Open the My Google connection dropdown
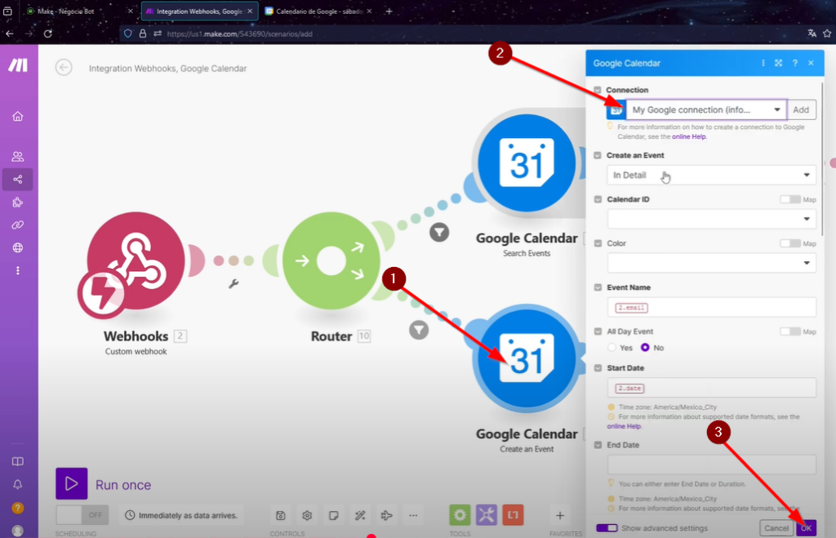836x538 pixels. coord(706,110)
